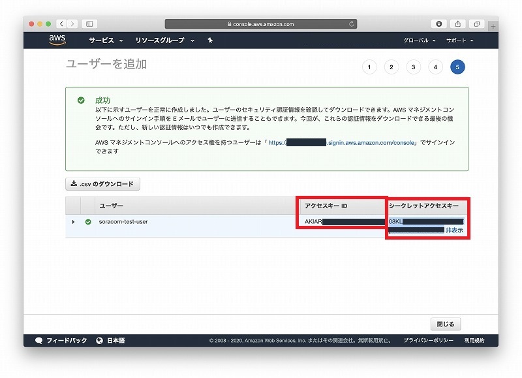
Task: Select the soracom-test-user name text
Action: (123, 222)
